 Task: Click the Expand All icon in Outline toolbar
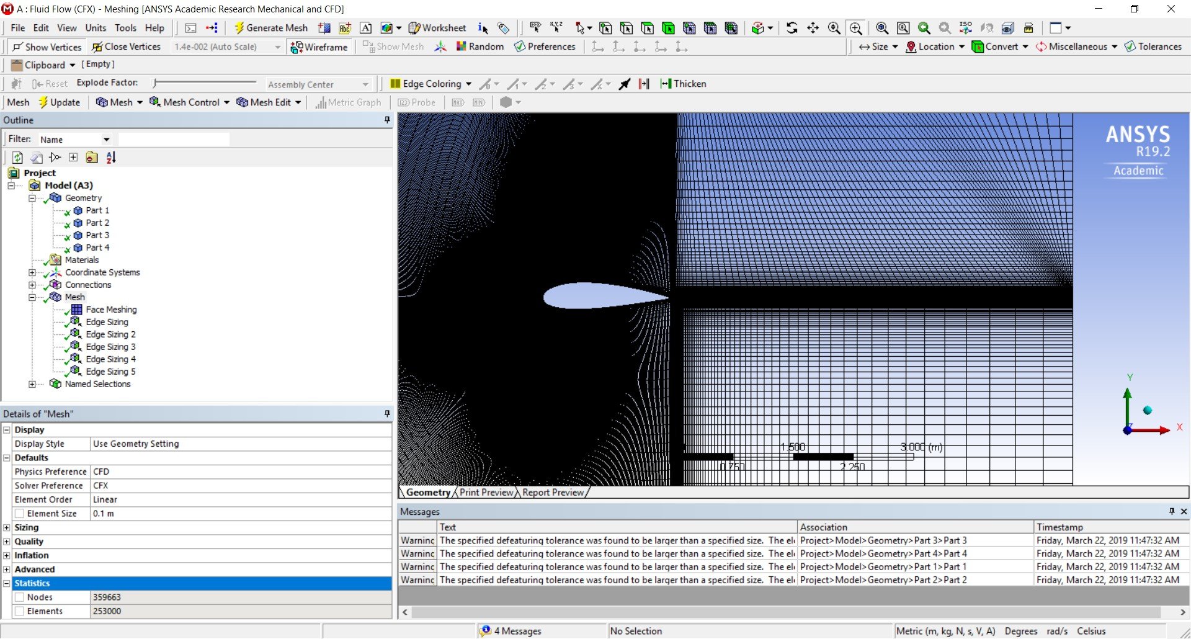point(73,158)
